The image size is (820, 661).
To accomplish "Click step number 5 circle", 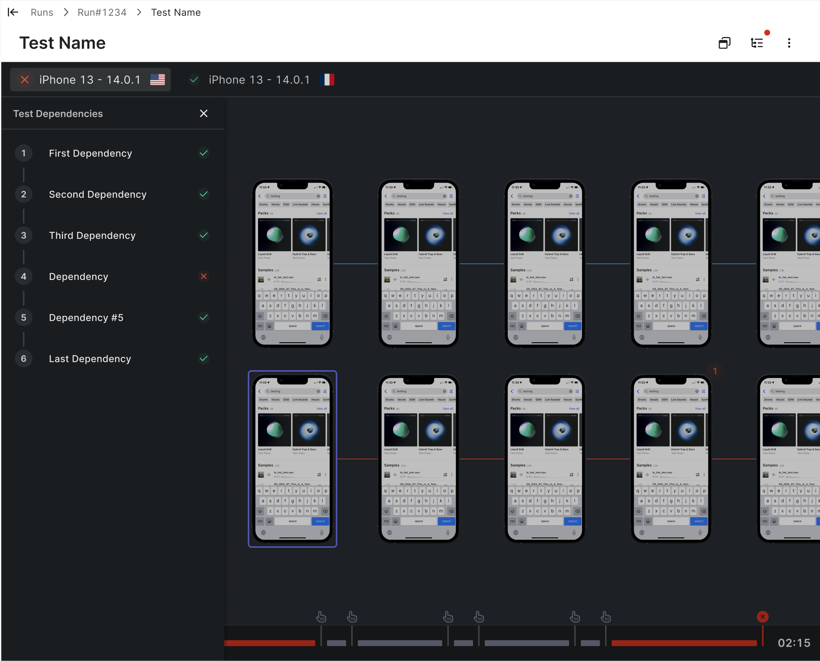I will pyautogui.click(x=24, y=318).
